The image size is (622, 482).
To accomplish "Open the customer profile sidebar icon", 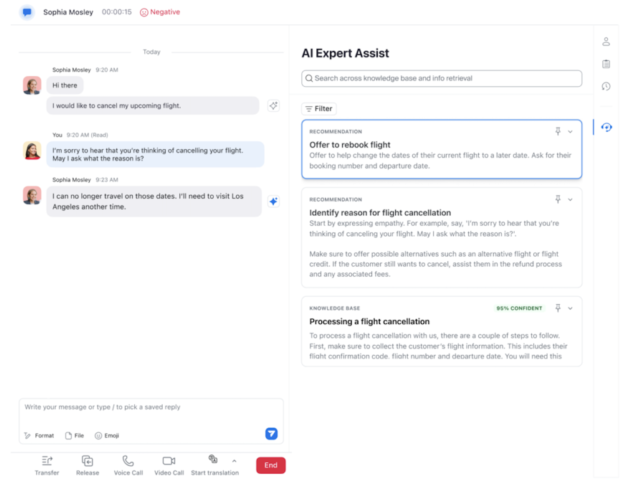I will pyautogui.click(x=606, y=42).
